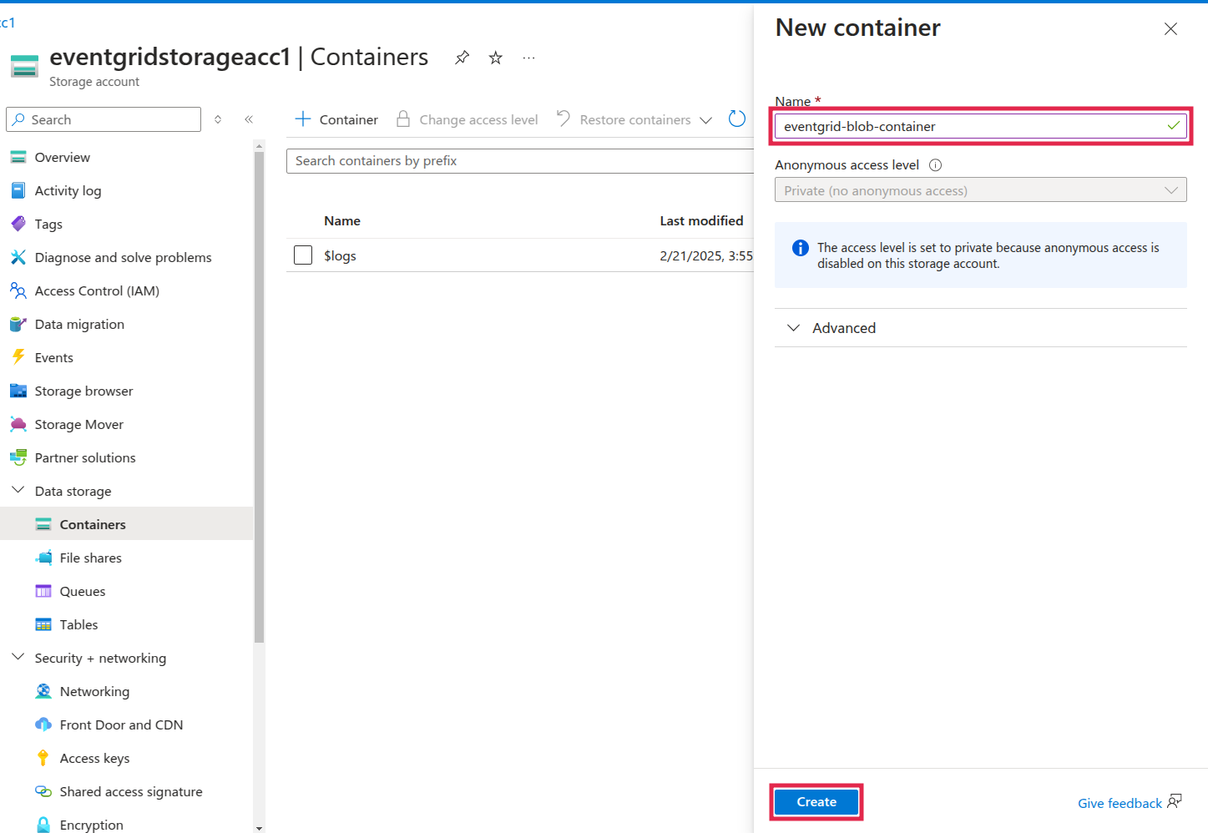Collapse Security + networking section

click(x=18, y=658)
